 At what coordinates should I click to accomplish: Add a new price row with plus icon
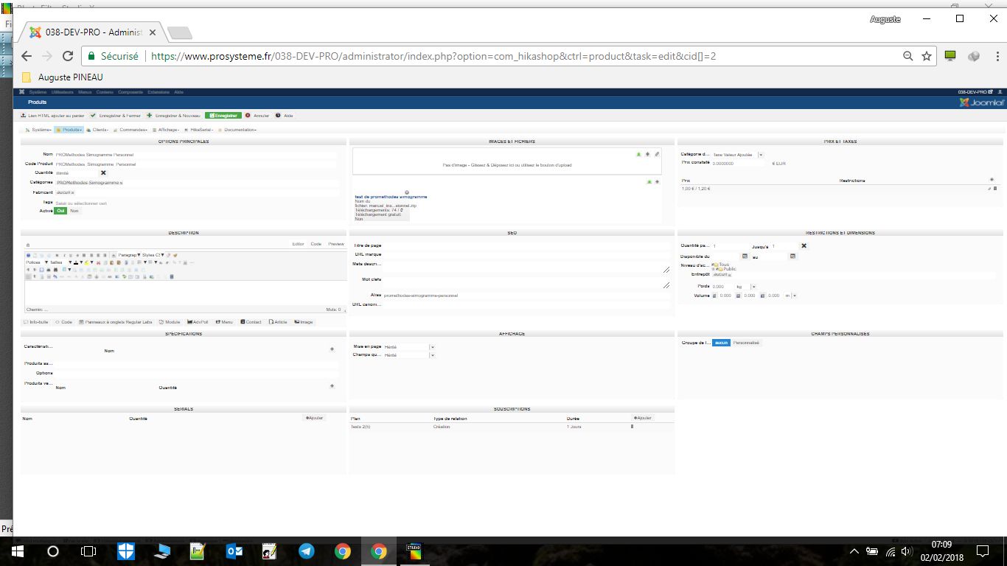click(x=992, y=180)
